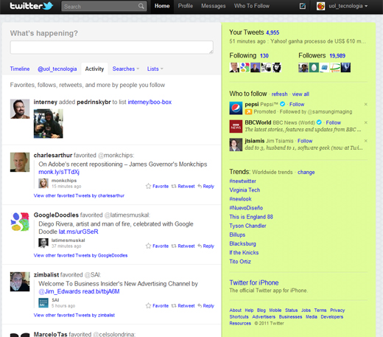Open the monk.ly/sTTdXj link
This screenshot has width=383, height=337.
[59, 172]
